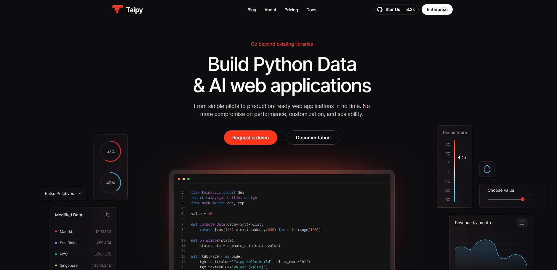Click code line "from taipy.gui import Gui"
Screen dimensions: 557x270
[x=217, y=192]
